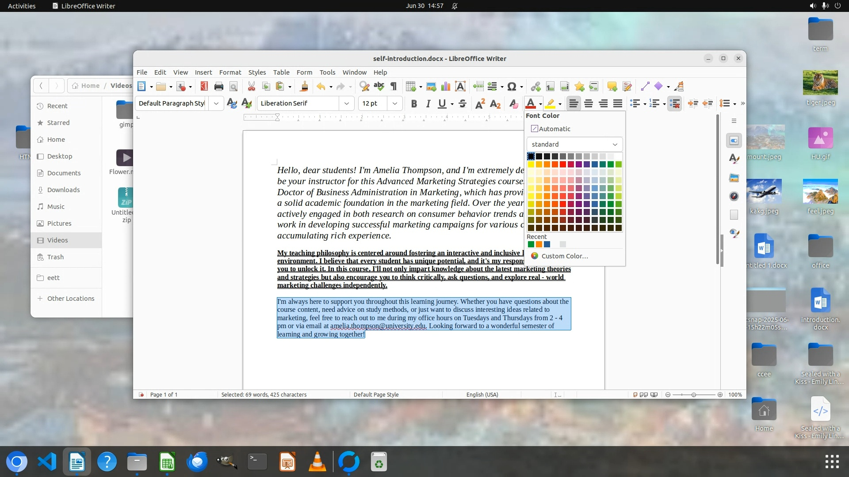Viewport: 849px width, 477px height.
Task: Pick the green swatch under Recent colors
Action: (531, 244)
